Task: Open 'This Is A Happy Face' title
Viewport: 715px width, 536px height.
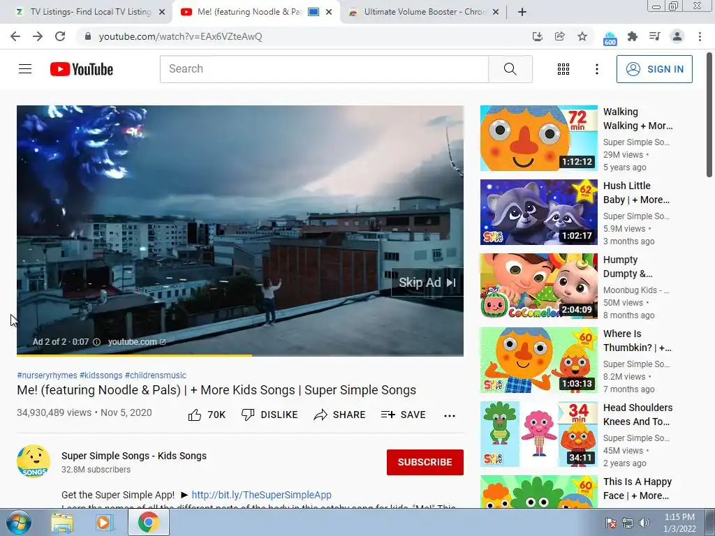Action: click(637, 489)
